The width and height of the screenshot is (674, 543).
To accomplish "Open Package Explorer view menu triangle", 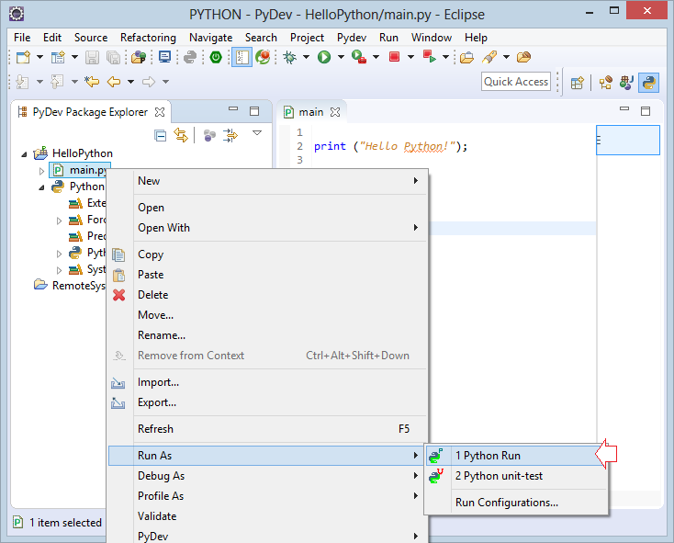I will pos(257,133).
